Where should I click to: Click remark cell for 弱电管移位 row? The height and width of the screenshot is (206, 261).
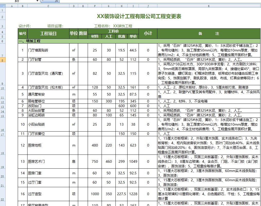click(x=209, y=101)
